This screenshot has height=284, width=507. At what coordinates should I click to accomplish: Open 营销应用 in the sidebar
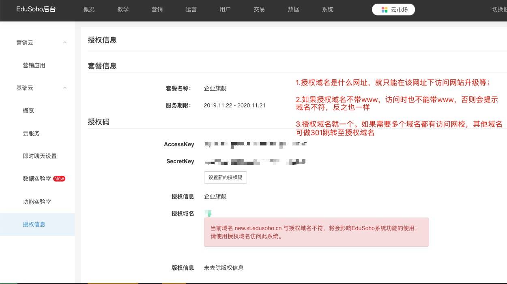pos(34,65)
